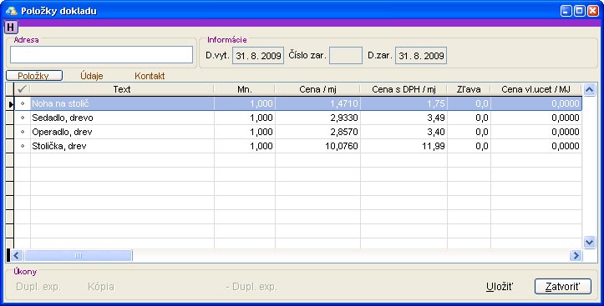Switch to the Údaje tab
604x306 pixels.
pyautogui.click(x=92, y=76)
